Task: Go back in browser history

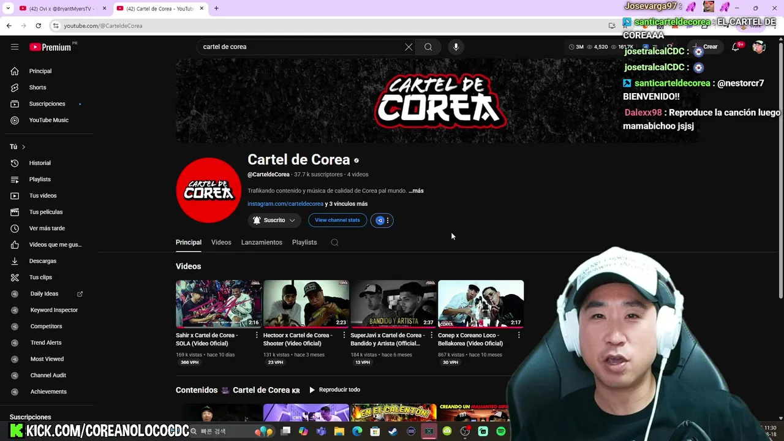Action: pos(9,26)
